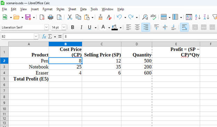Toggle Center Horizontally alignment
The image size is (217, 127).
(137, 27)
